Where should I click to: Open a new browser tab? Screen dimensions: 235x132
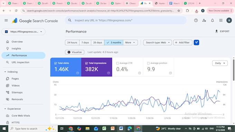tap(200, 3)
